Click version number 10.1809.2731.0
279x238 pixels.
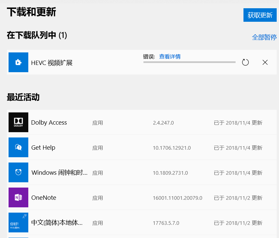pyautogui.click(x=170, y=173)
